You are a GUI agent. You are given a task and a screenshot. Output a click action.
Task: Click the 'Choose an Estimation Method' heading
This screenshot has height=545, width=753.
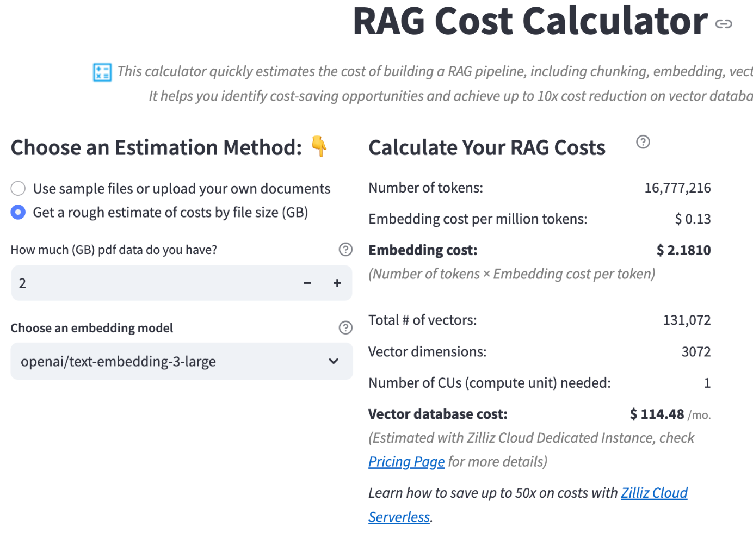click(x=157, y=148)
